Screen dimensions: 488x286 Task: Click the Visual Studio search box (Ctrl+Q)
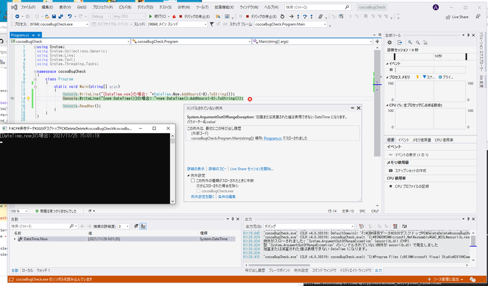point(317,7)
